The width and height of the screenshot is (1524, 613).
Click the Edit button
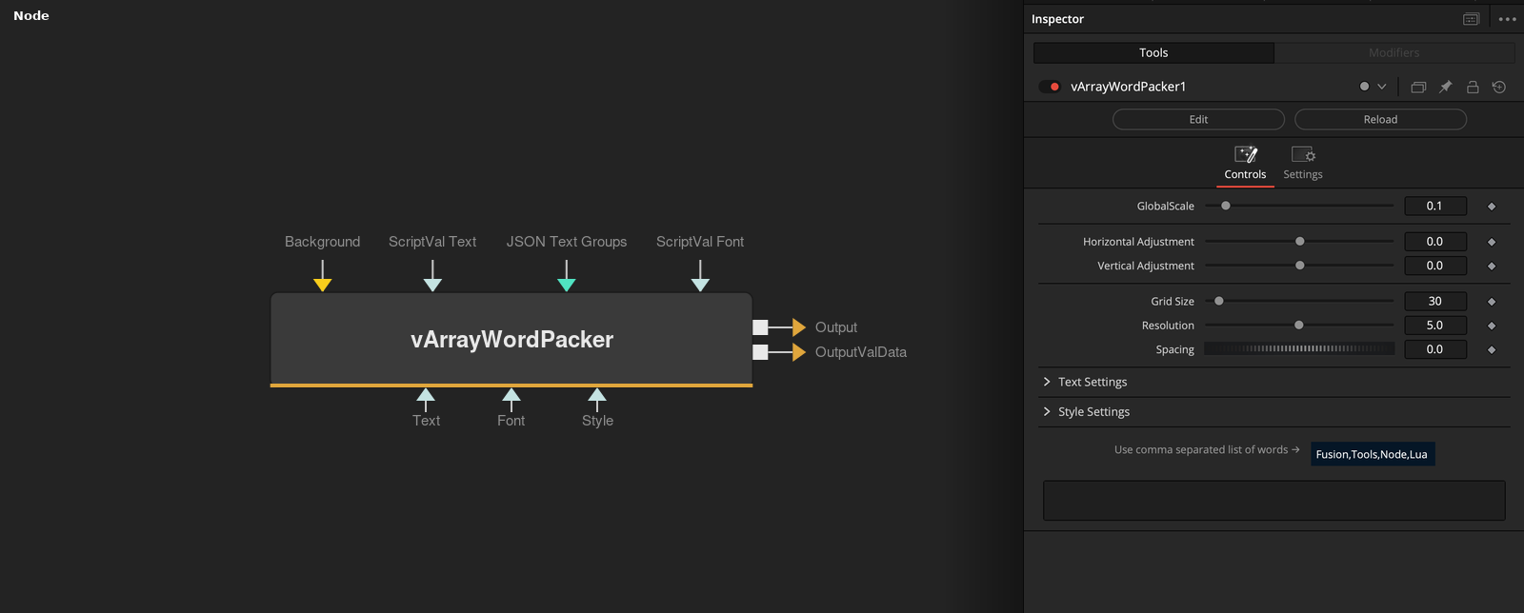pyautogui.click(x=1198, y=119)
